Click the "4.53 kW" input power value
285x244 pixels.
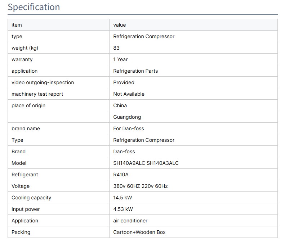(123, 209)
